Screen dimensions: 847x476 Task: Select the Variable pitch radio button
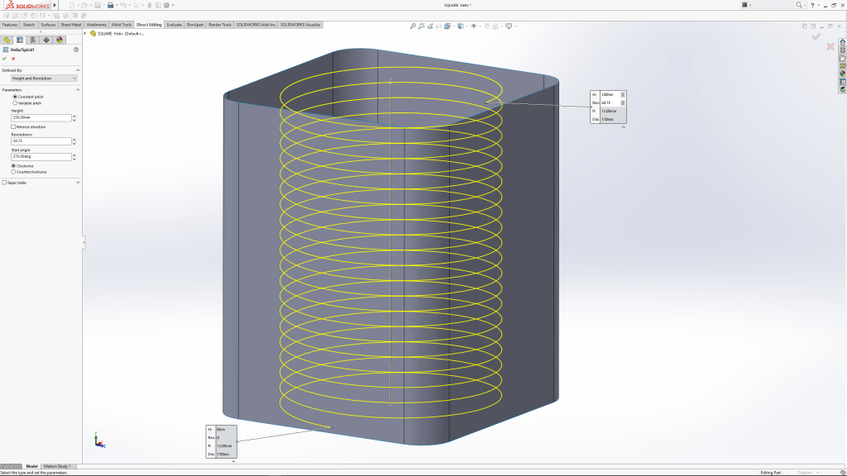coord(15,102)
